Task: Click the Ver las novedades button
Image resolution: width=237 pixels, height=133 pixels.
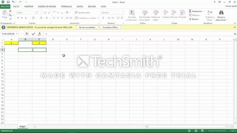Action: point(87,27)
